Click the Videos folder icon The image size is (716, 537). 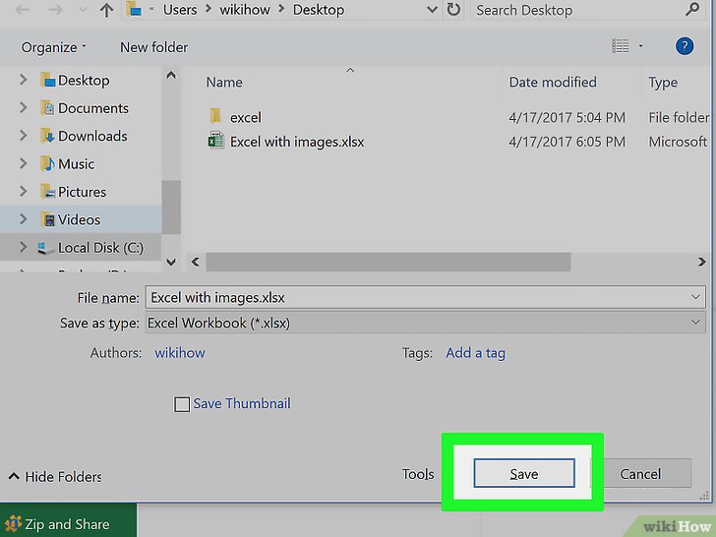point(47,219)
